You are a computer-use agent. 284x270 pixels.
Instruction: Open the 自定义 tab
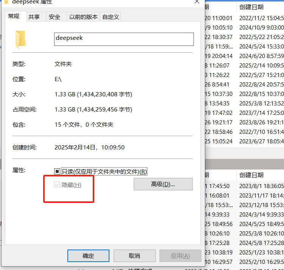tap(110, 17)
